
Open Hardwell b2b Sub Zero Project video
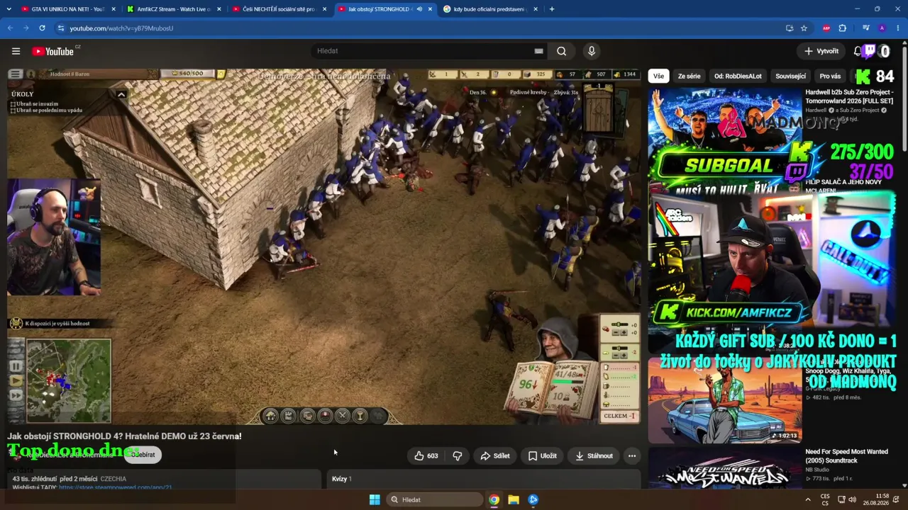tap(849, 96)
